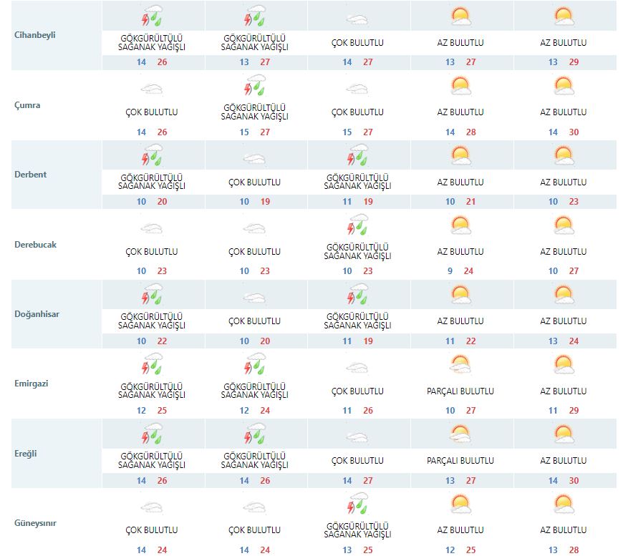Select the Güneysınır district link
The height and width of the screenshot is (556, 628).
pos(35,523)
